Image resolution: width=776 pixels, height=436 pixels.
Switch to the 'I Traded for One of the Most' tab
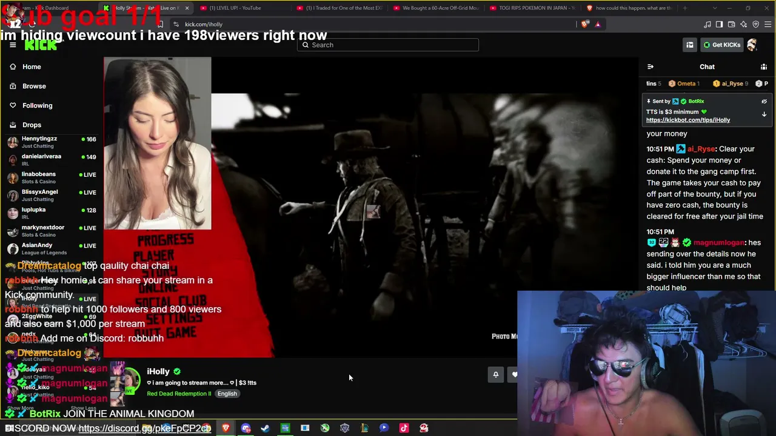[338, 8]
